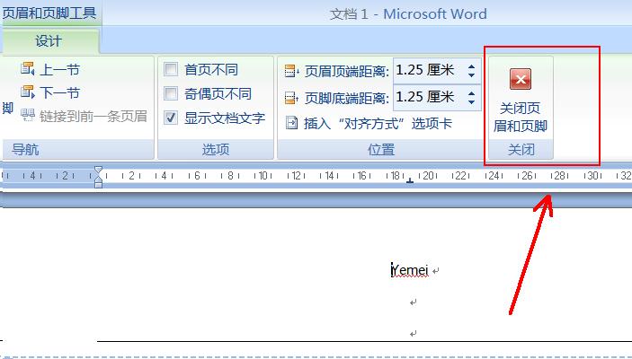Click the Next Section (下一节) icon
The image size is (632, 359).
pyautogui.click(x=27, y=92)
